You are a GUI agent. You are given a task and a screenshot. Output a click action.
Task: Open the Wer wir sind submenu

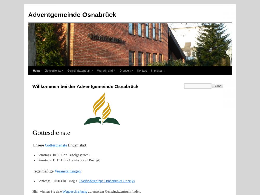[106, 70]
